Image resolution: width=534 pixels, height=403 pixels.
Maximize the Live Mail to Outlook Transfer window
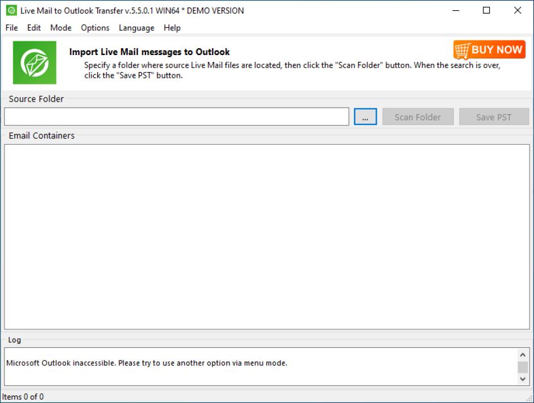(x=486, y=11)
